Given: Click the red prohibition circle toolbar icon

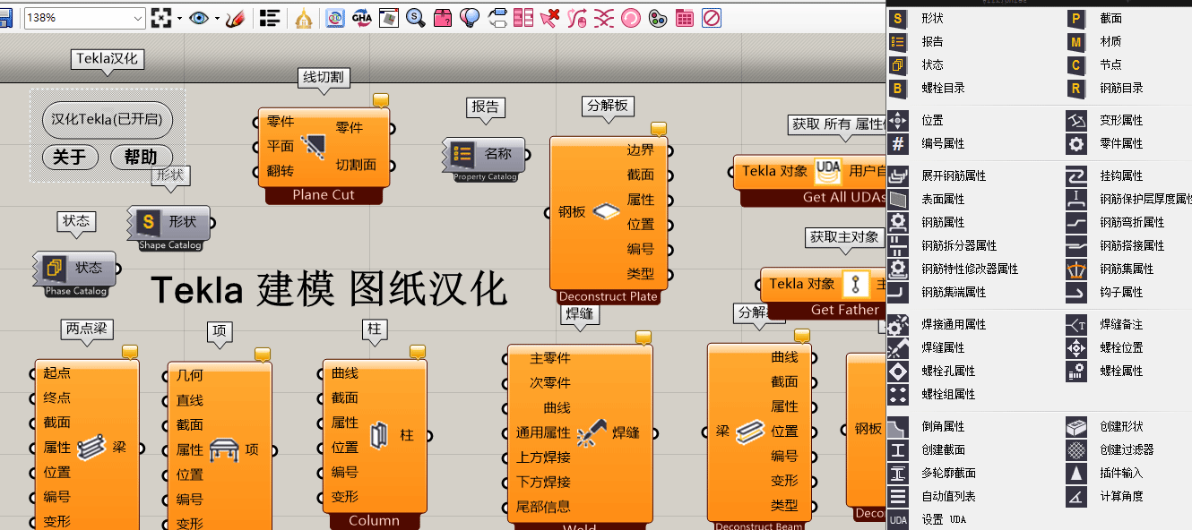Looking at the screenshot, I should [x=711, y=17].
